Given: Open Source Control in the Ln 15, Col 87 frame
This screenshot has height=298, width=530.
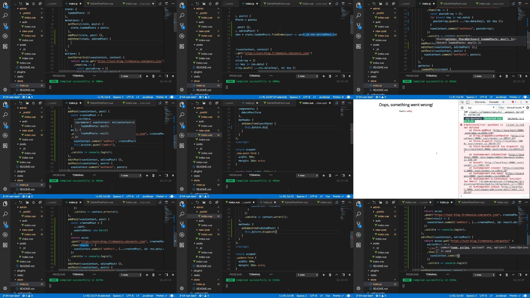Looking at the screenshot, I should coord(182,26).
